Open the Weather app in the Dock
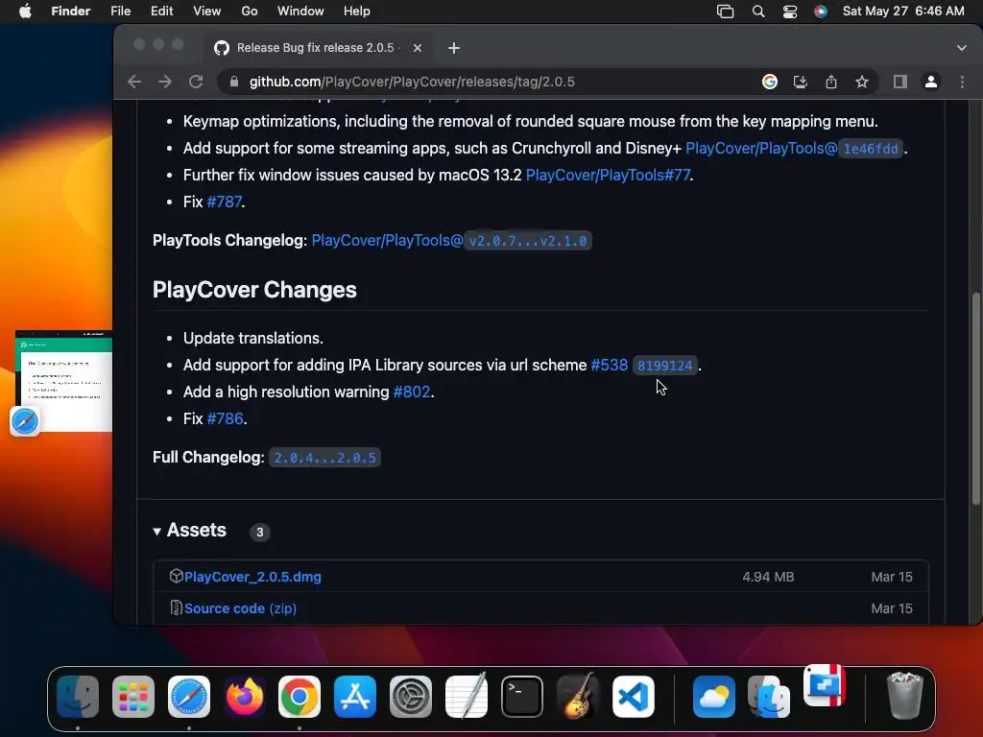Viewport: 983px width, 737px height. 714,697
